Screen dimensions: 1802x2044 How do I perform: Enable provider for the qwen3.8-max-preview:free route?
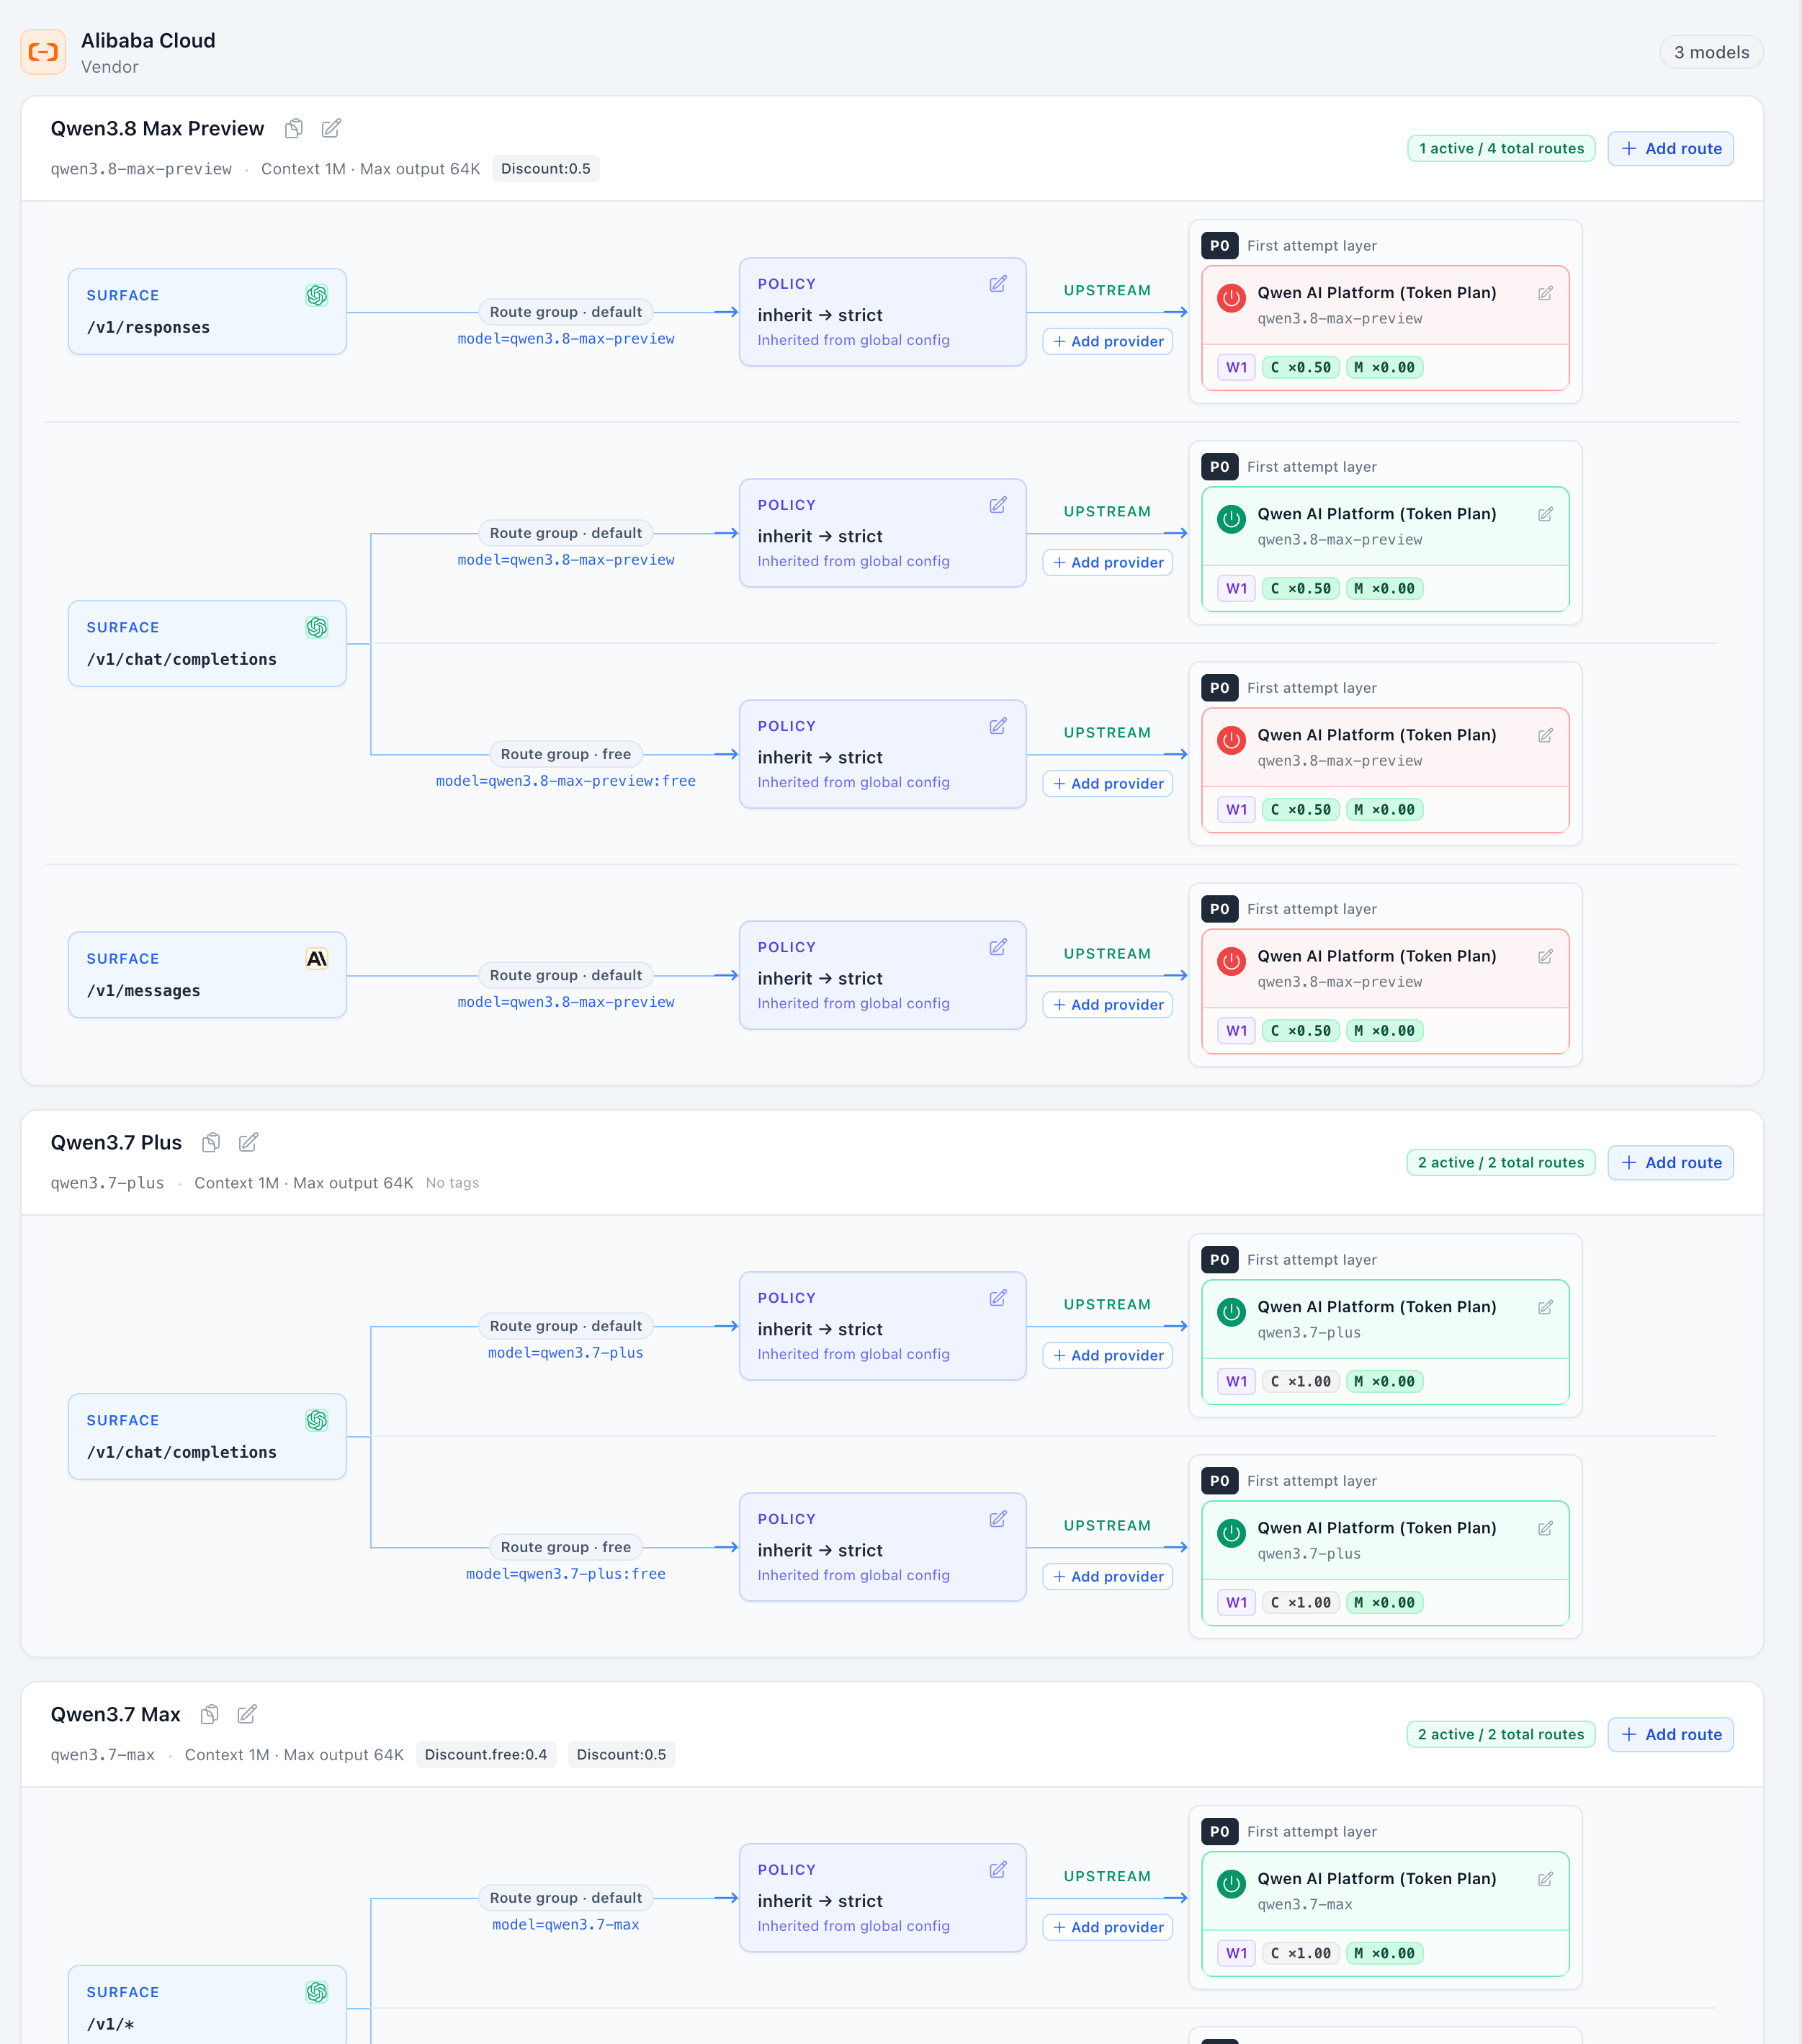pyautogui.click(x=1231, y=739)
